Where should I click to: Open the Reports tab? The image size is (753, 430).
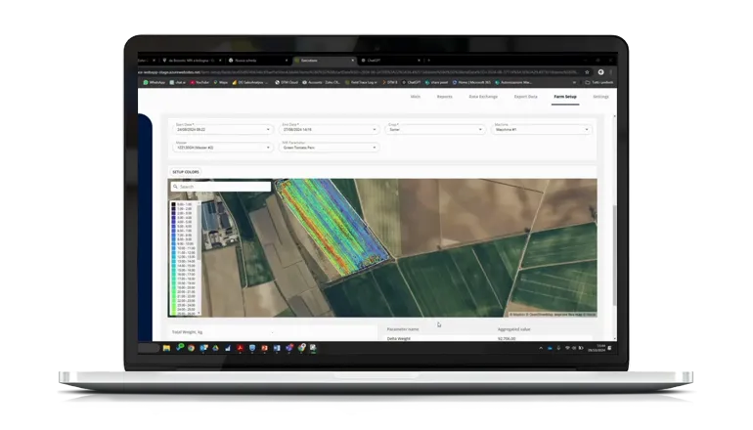tap(444, 97)
